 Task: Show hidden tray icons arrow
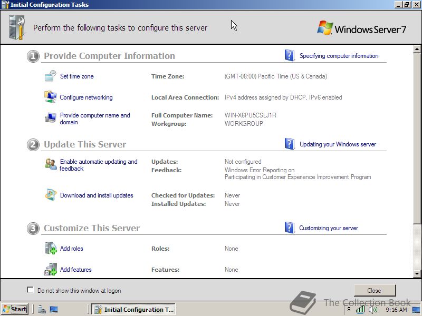349,309
